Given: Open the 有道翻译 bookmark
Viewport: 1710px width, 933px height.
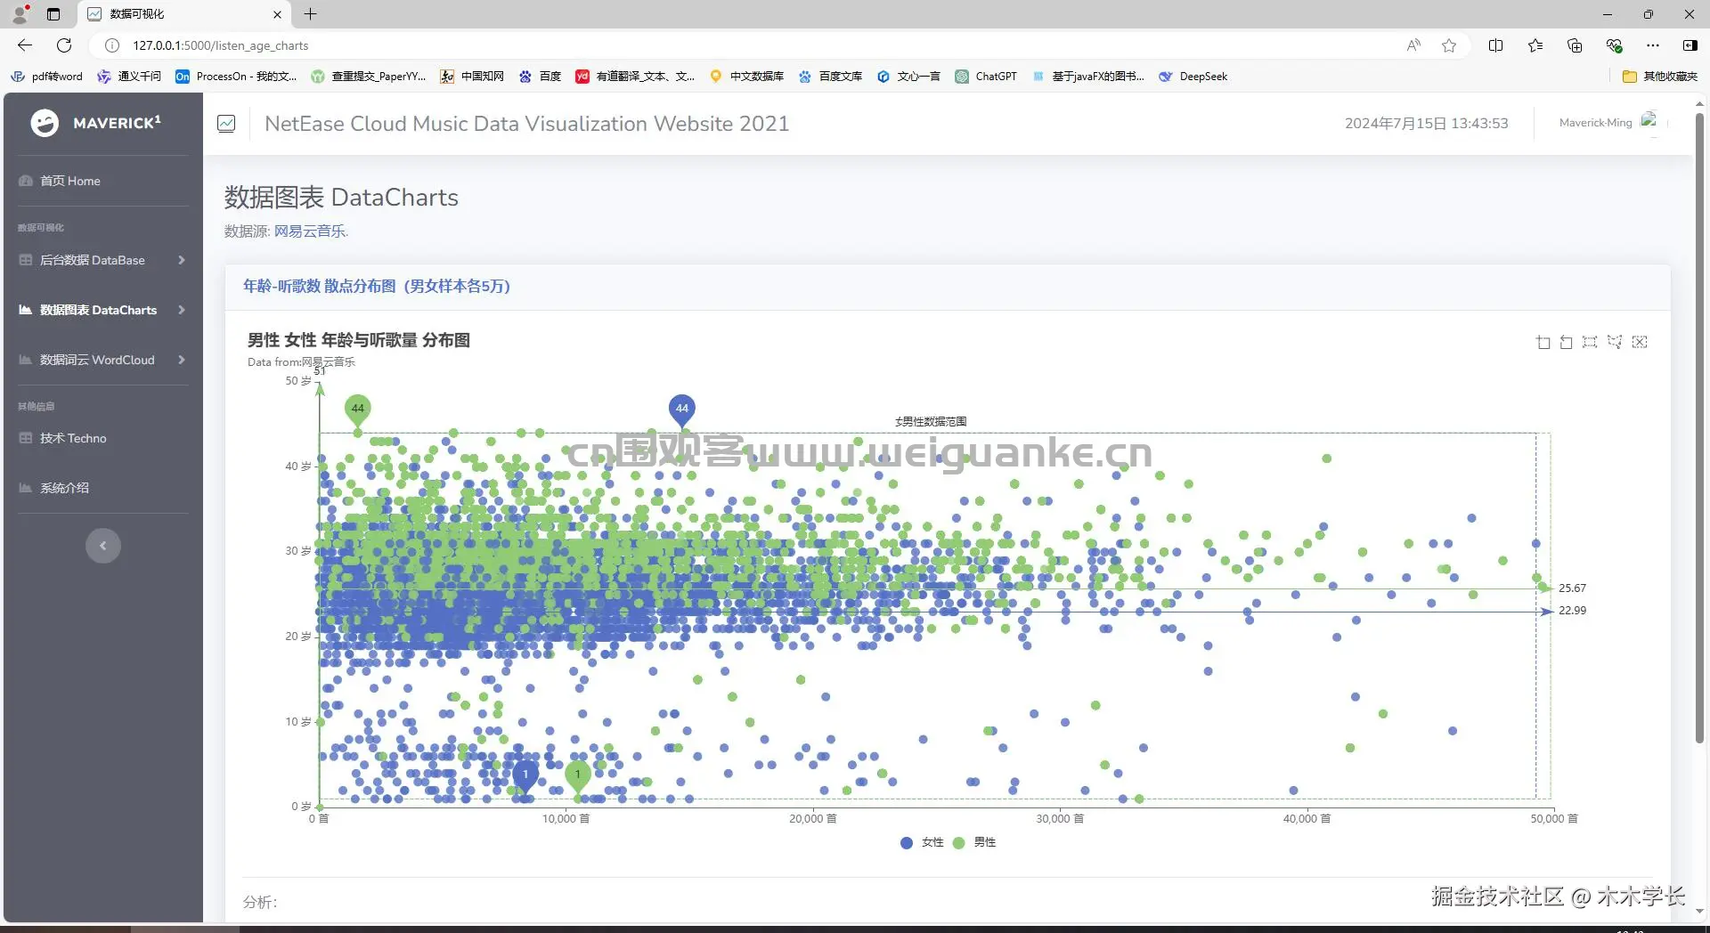Looking at the screenshot, I should tap(635, 77).
